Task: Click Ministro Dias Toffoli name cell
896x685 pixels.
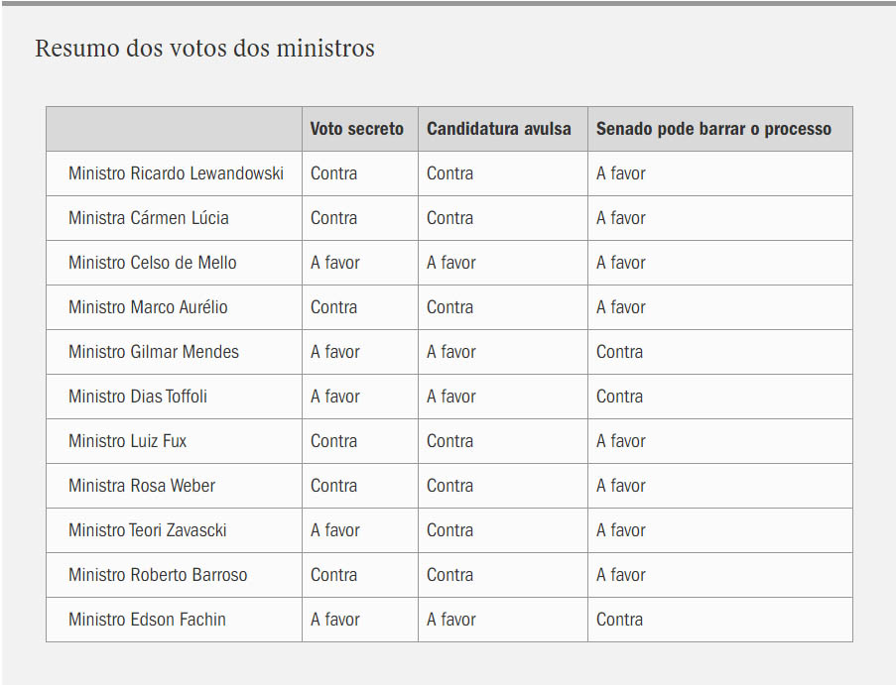Action: click(x=175, y=397)
